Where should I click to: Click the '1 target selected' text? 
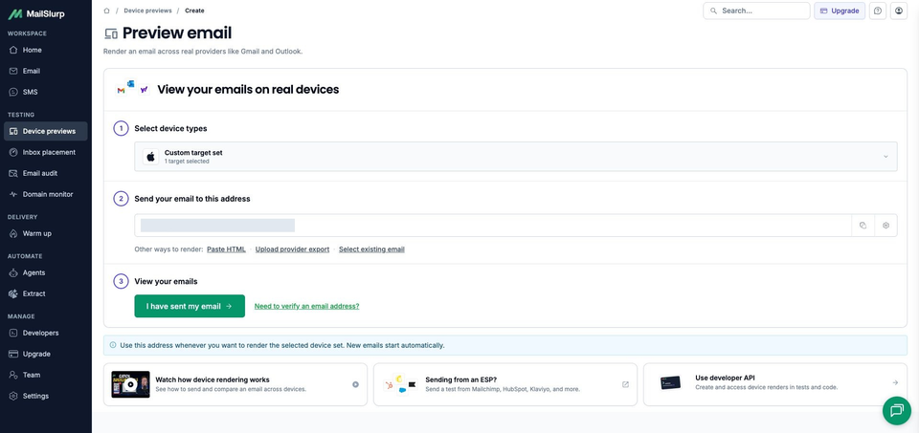tap(187, 161)
